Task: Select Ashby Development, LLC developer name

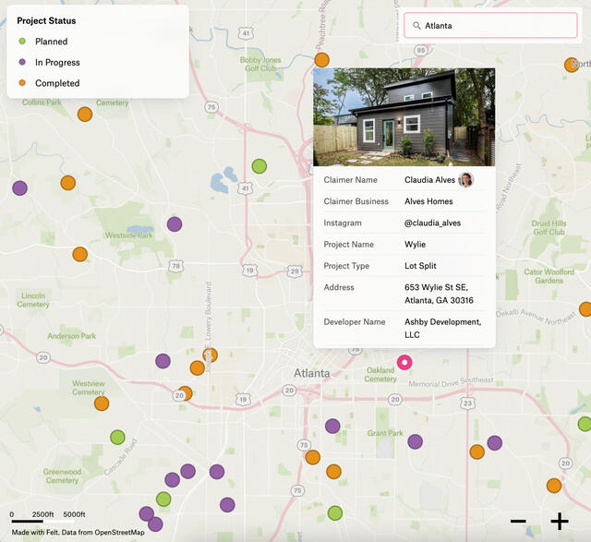Action: [442, 328]
